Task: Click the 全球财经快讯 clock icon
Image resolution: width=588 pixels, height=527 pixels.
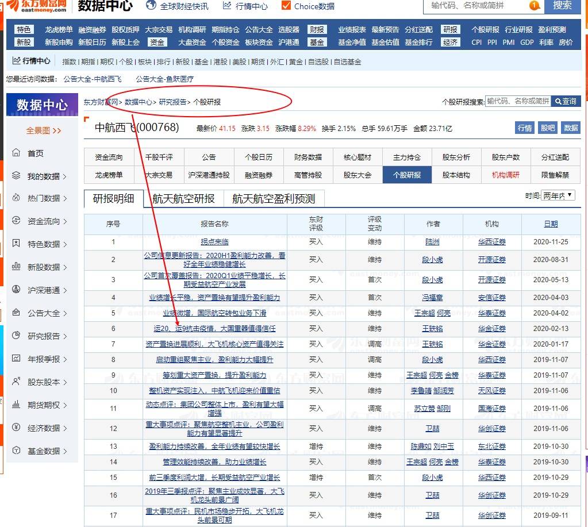Action: [151, 7]
